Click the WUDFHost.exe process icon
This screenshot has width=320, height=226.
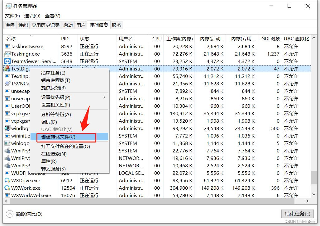pos(7,173)
